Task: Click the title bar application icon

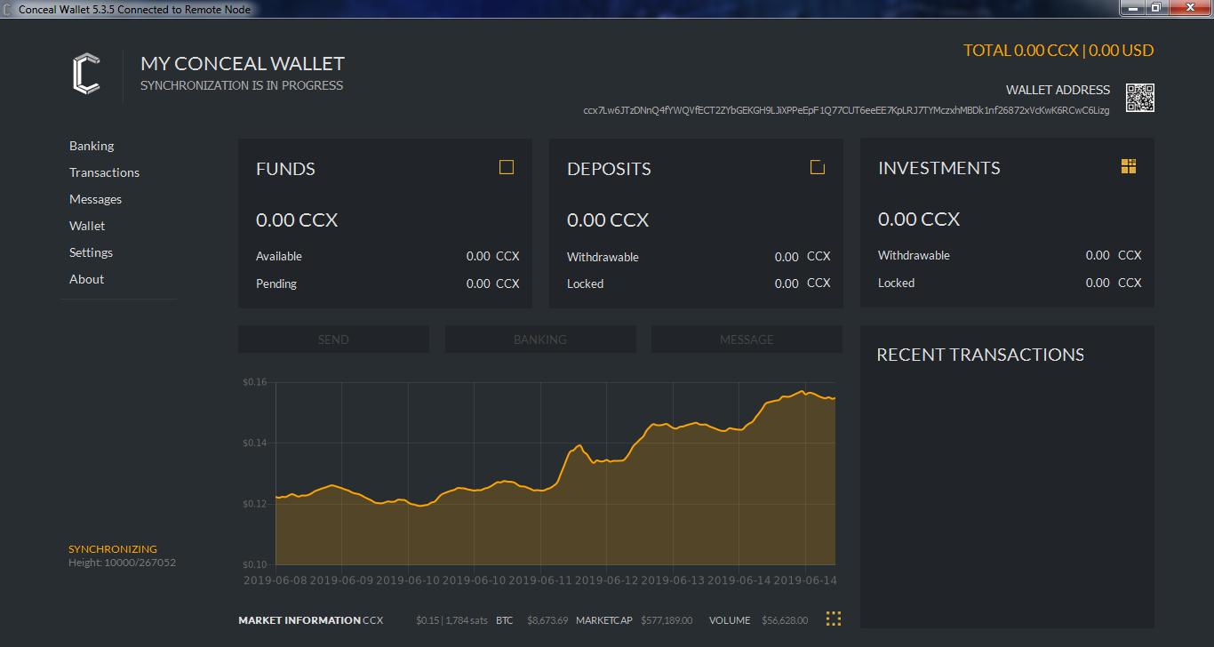Action: pos(9,9)
